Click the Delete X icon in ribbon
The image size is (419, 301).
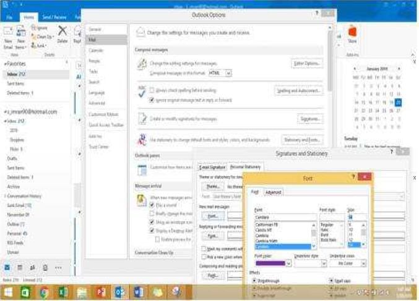(63, 31)
